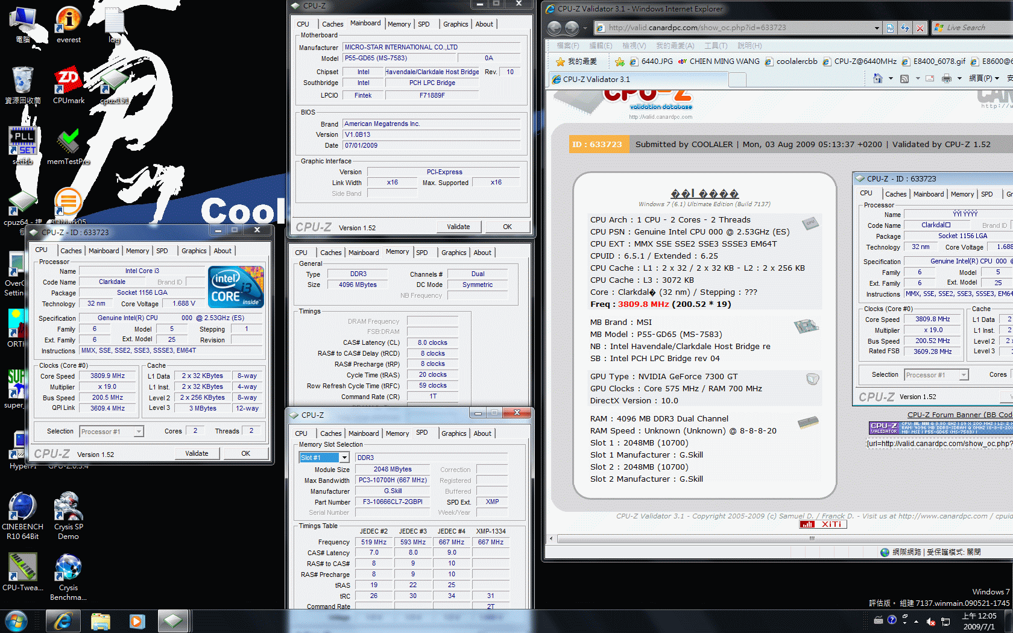Open Internet Explorer from the taskbar

(x=63, y=621)
